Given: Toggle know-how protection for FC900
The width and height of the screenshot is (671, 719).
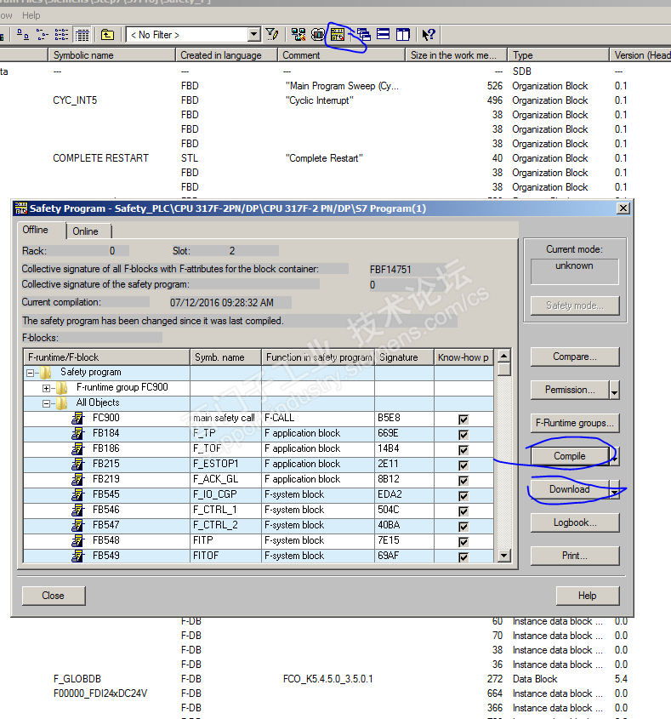Looking at the screenshot, I should tap(463, 419).
